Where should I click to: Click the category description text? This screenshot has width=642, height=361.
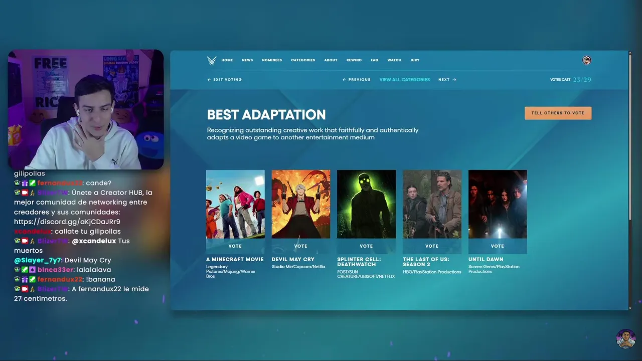[x=312, y=134]
